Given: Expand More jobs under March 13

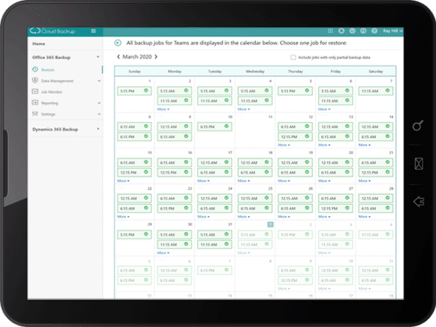Looking at the screenshot, I should point(324,145).
